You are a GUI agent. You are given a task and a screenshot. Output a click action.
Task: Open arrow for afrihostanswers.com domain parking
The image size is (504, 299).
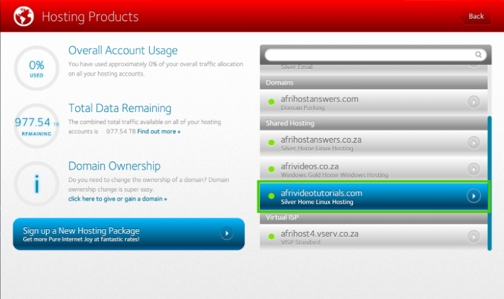tap(474, 102)
